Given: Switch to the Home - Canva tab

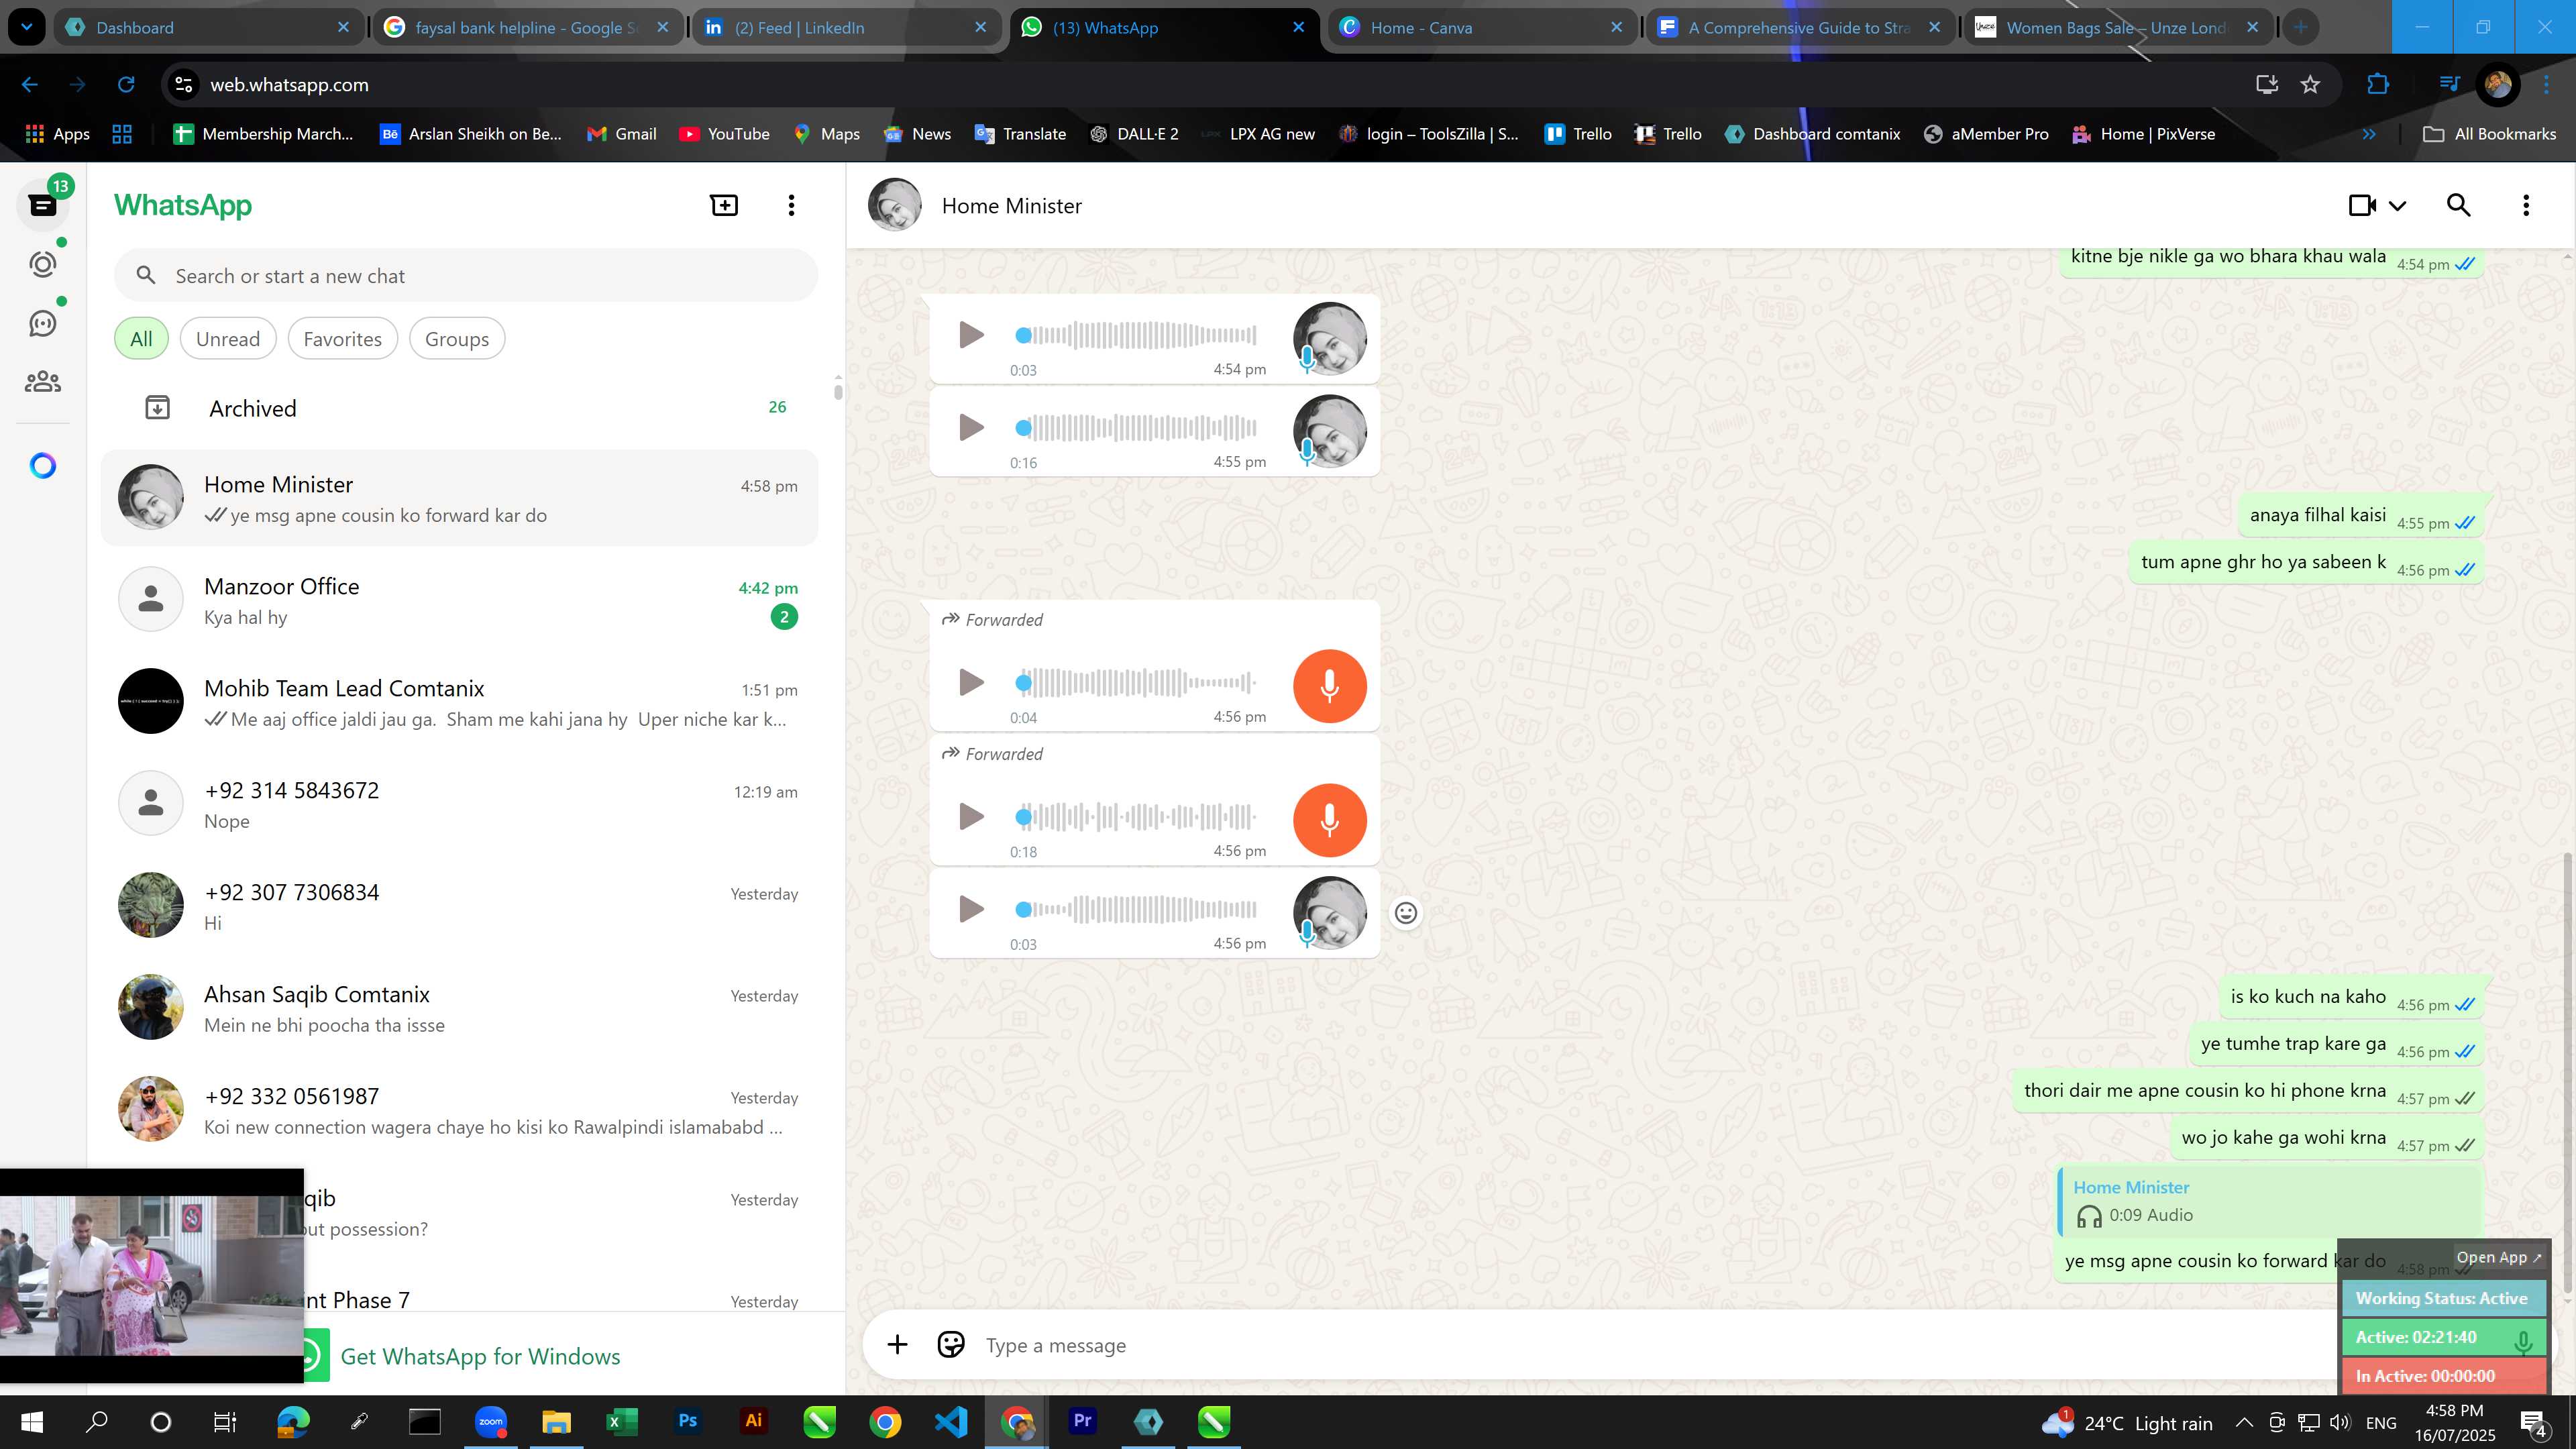Looking at the screenshot, I should point(1483,28).
